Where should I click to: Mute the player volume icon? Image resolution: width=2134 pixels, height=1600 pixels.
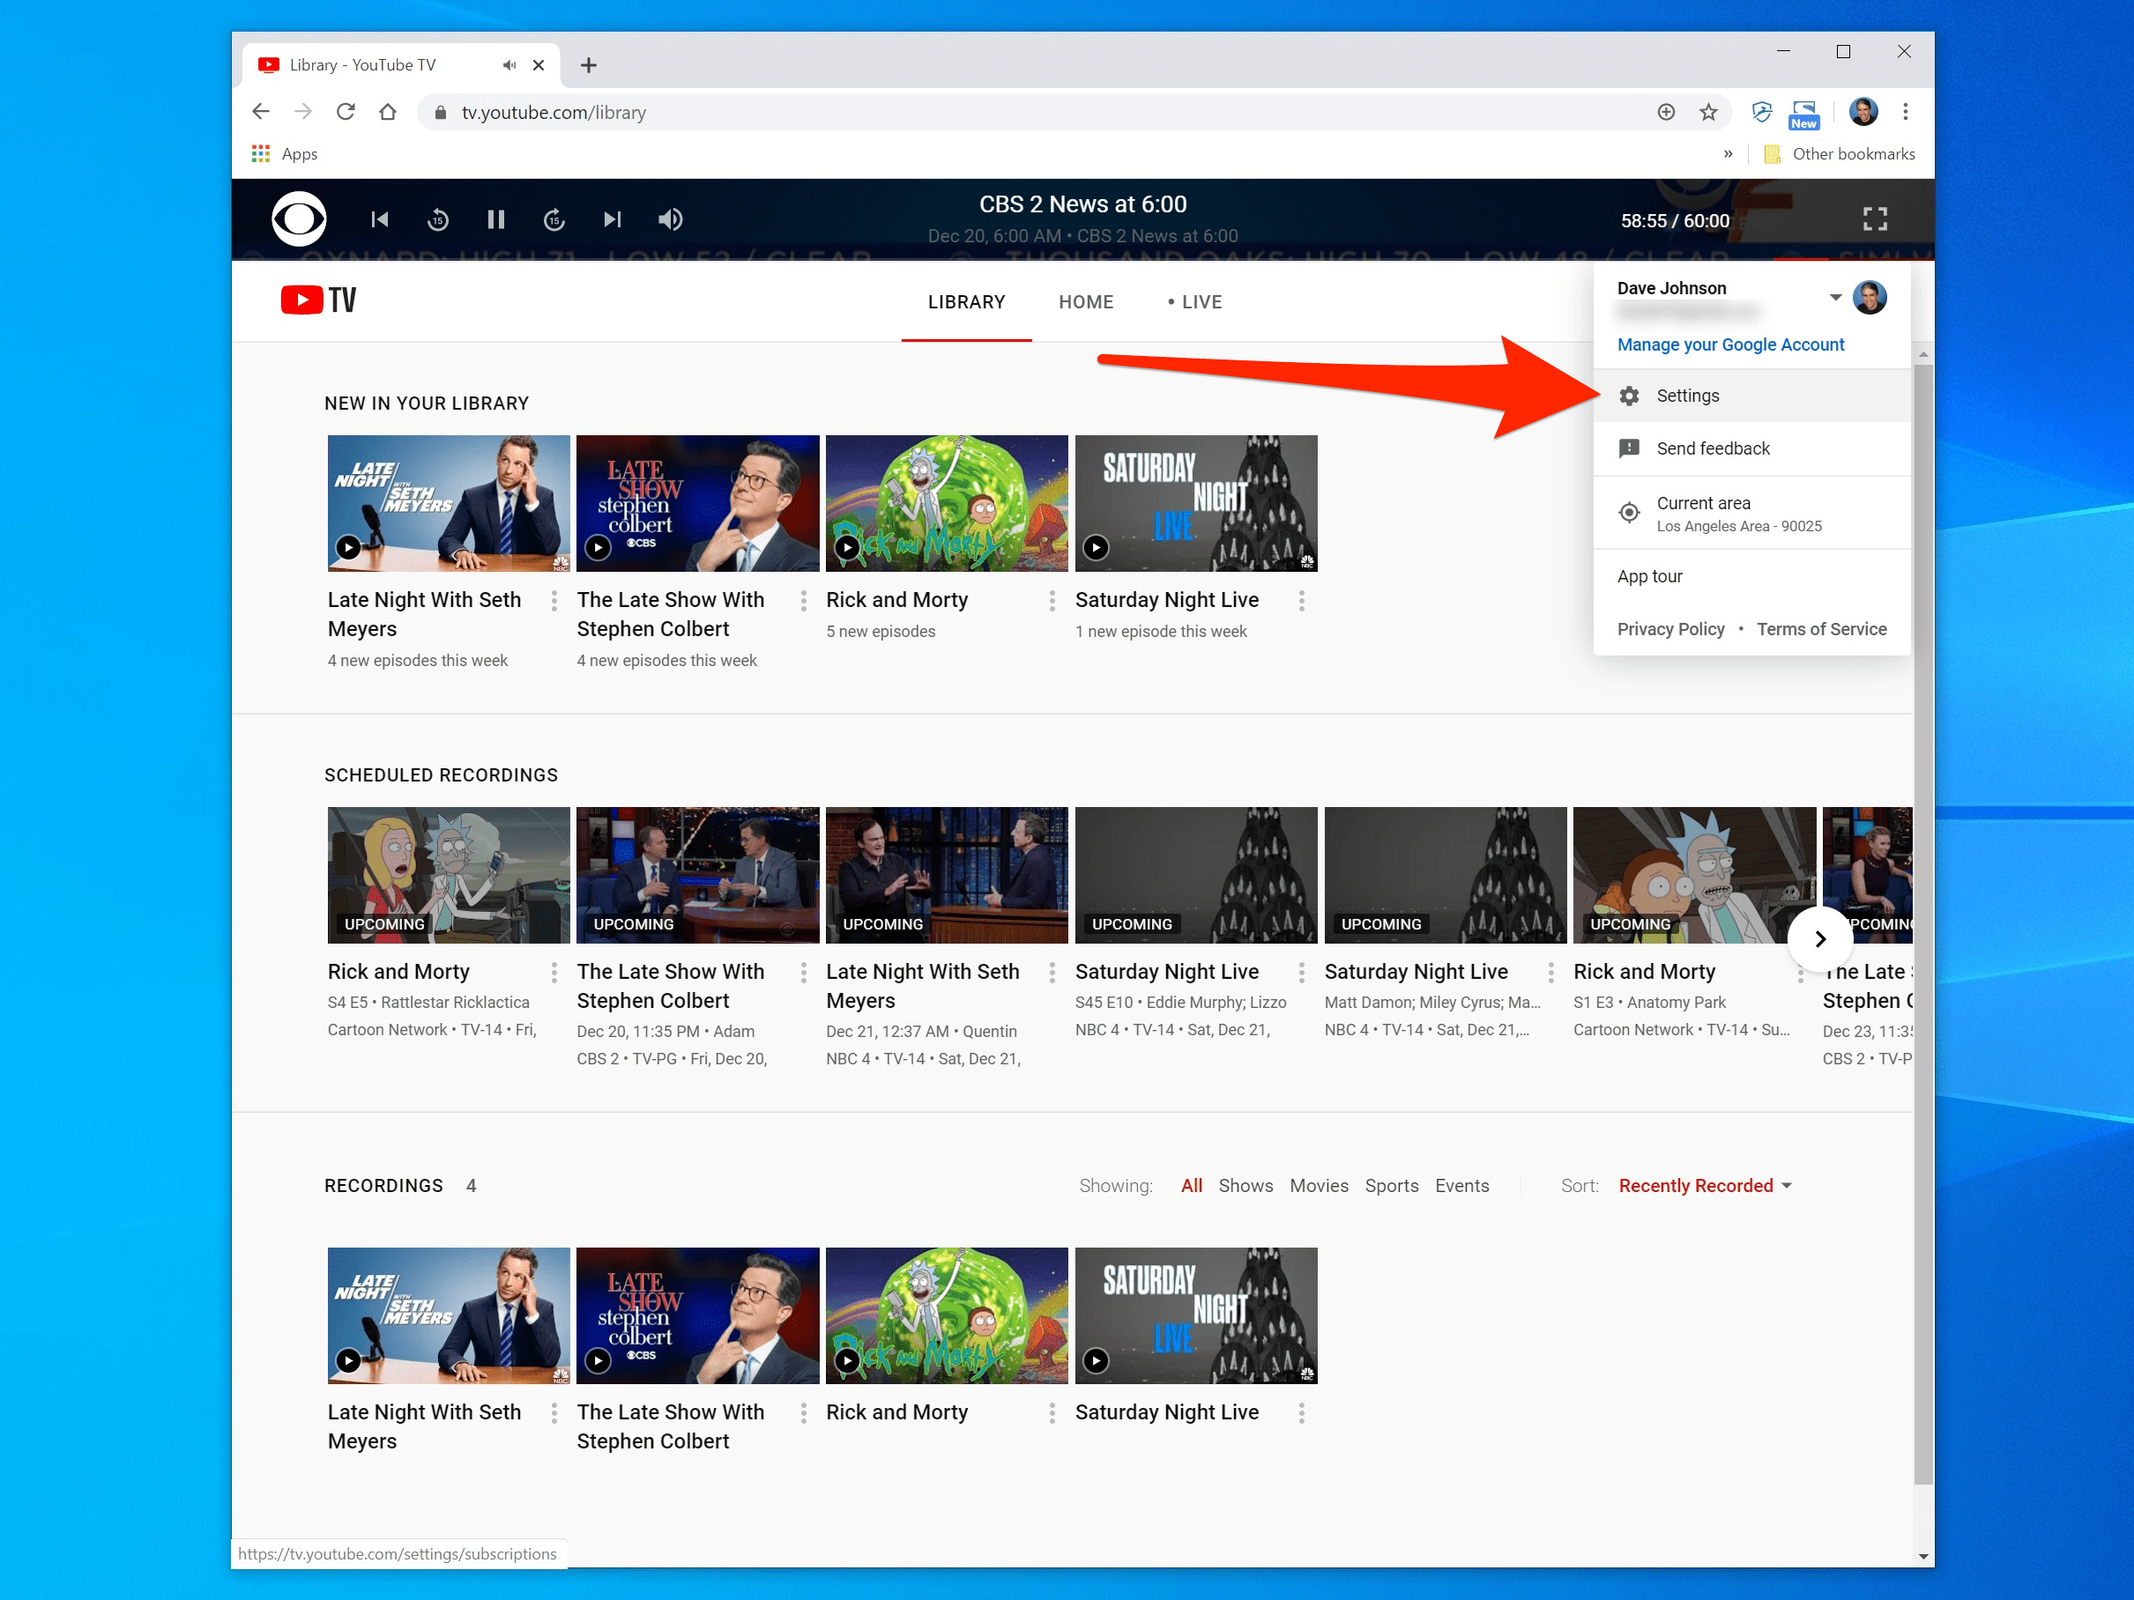click(x=671, y=220)
